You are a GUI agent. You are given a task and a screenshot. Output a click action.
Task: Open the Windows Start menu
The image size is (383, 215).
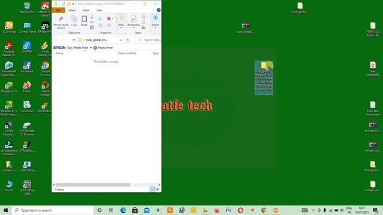tap(6, 210)
